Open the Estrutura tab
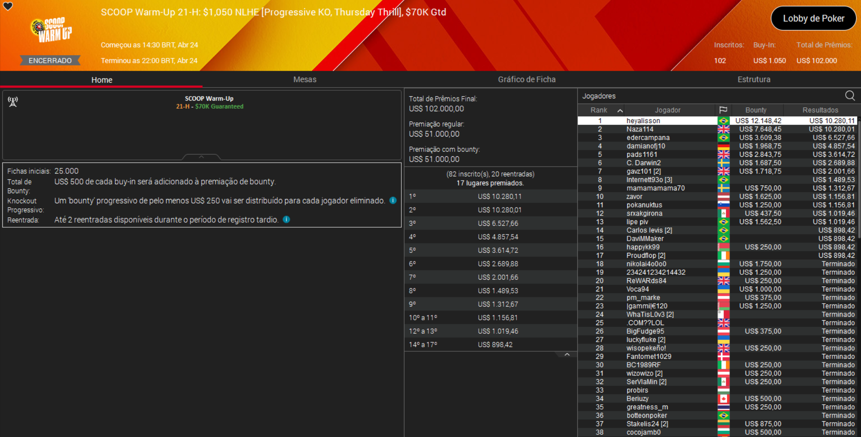This screenshot has height=437, width=861. click(754, 79)
